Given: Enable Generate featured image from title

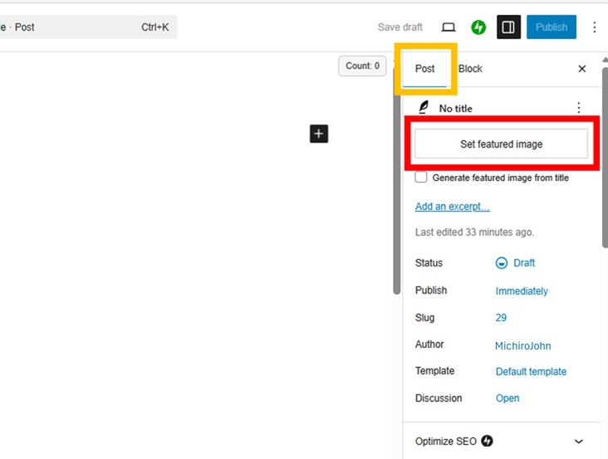Looking at the screenshot, I should 421,178.
